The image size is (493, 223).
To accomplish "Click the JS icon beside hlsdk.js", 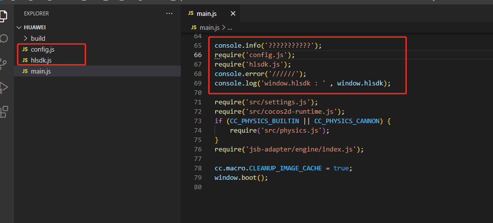I will (25, 61).
